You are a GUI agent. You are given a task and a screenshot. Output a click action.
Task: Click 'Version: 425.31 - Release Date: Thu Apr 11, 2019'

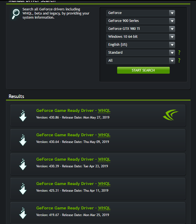coord(72,191)
